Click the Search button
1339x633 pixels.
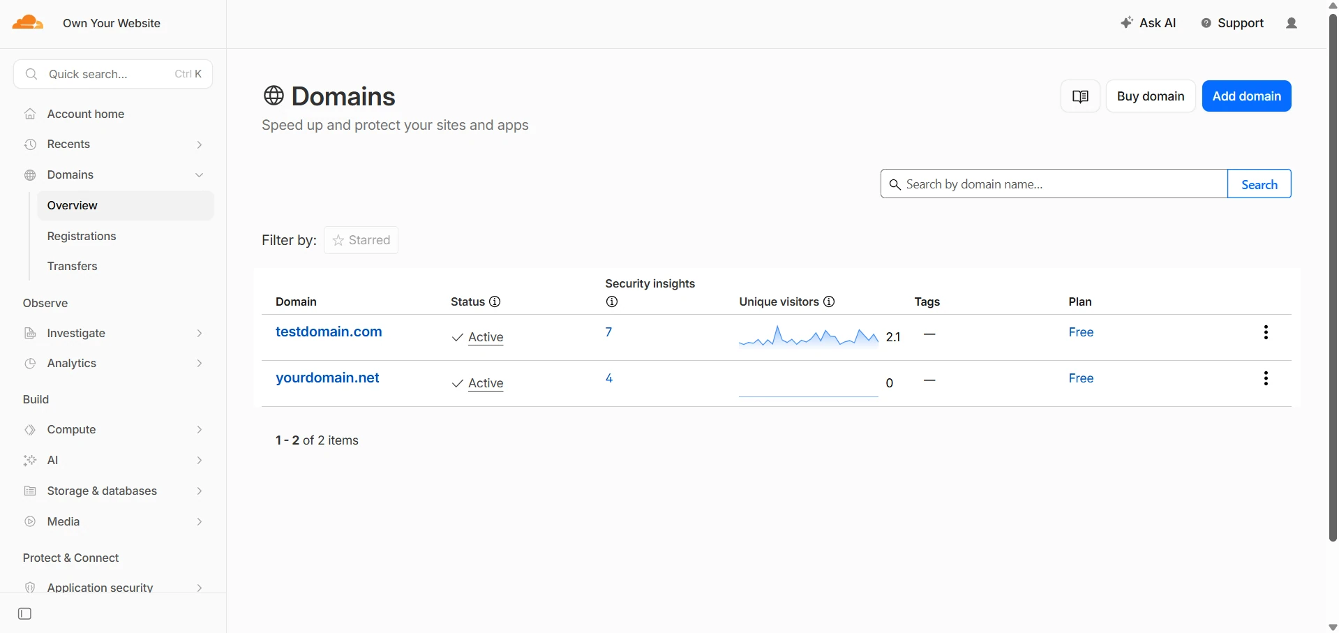[x=1259, y=184]
